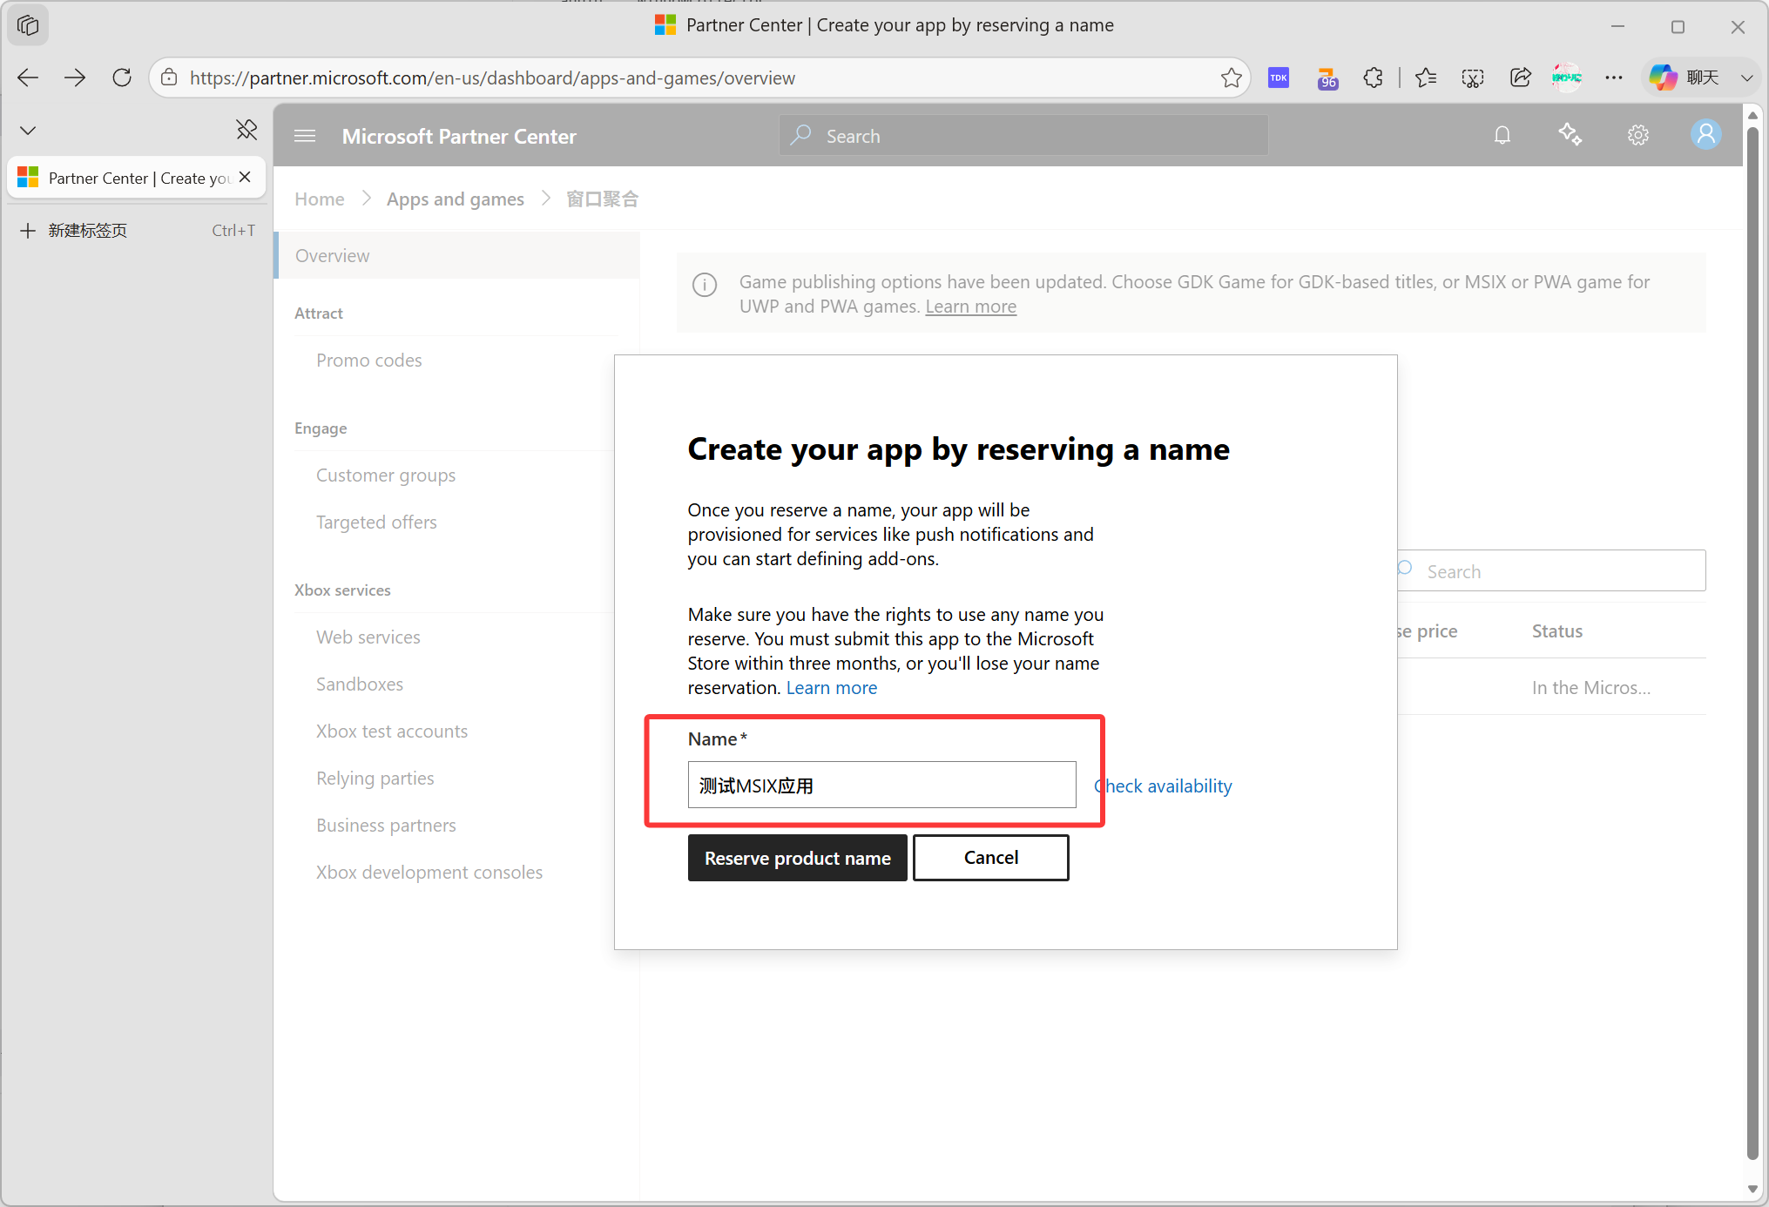This screenshot has width=1769, height=1207.
Task: Click the Microsoft Partner Center title
Action: point(459,137)
